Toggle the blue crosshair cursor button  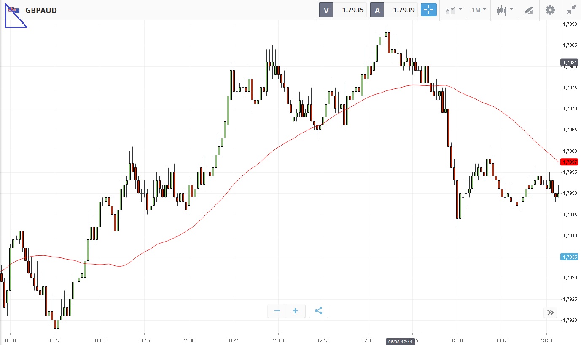click(x=429, y=10)
